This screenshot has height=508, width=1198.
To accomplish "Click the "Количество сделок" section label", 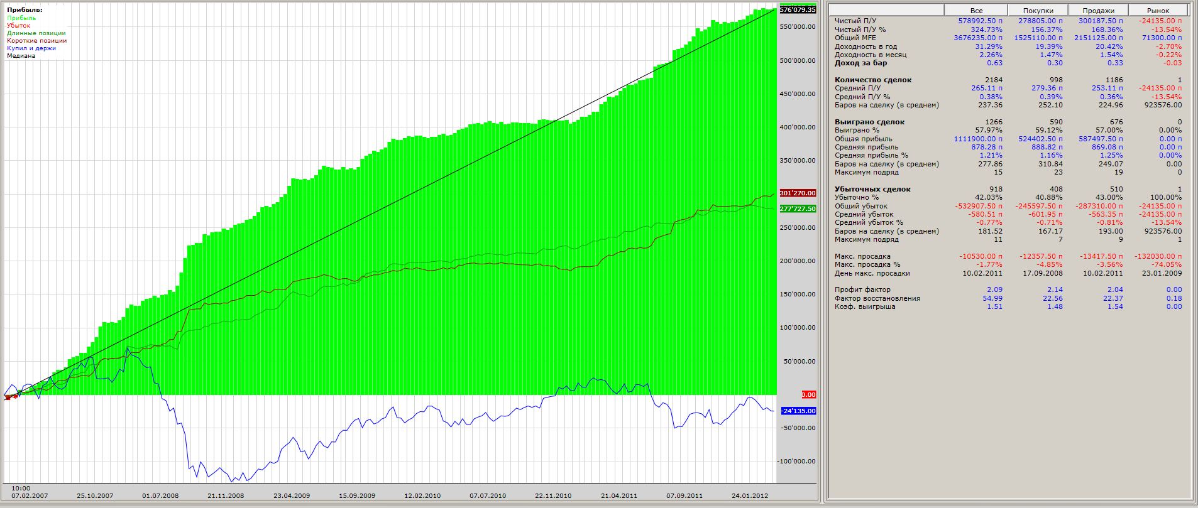I will point(873,80).
